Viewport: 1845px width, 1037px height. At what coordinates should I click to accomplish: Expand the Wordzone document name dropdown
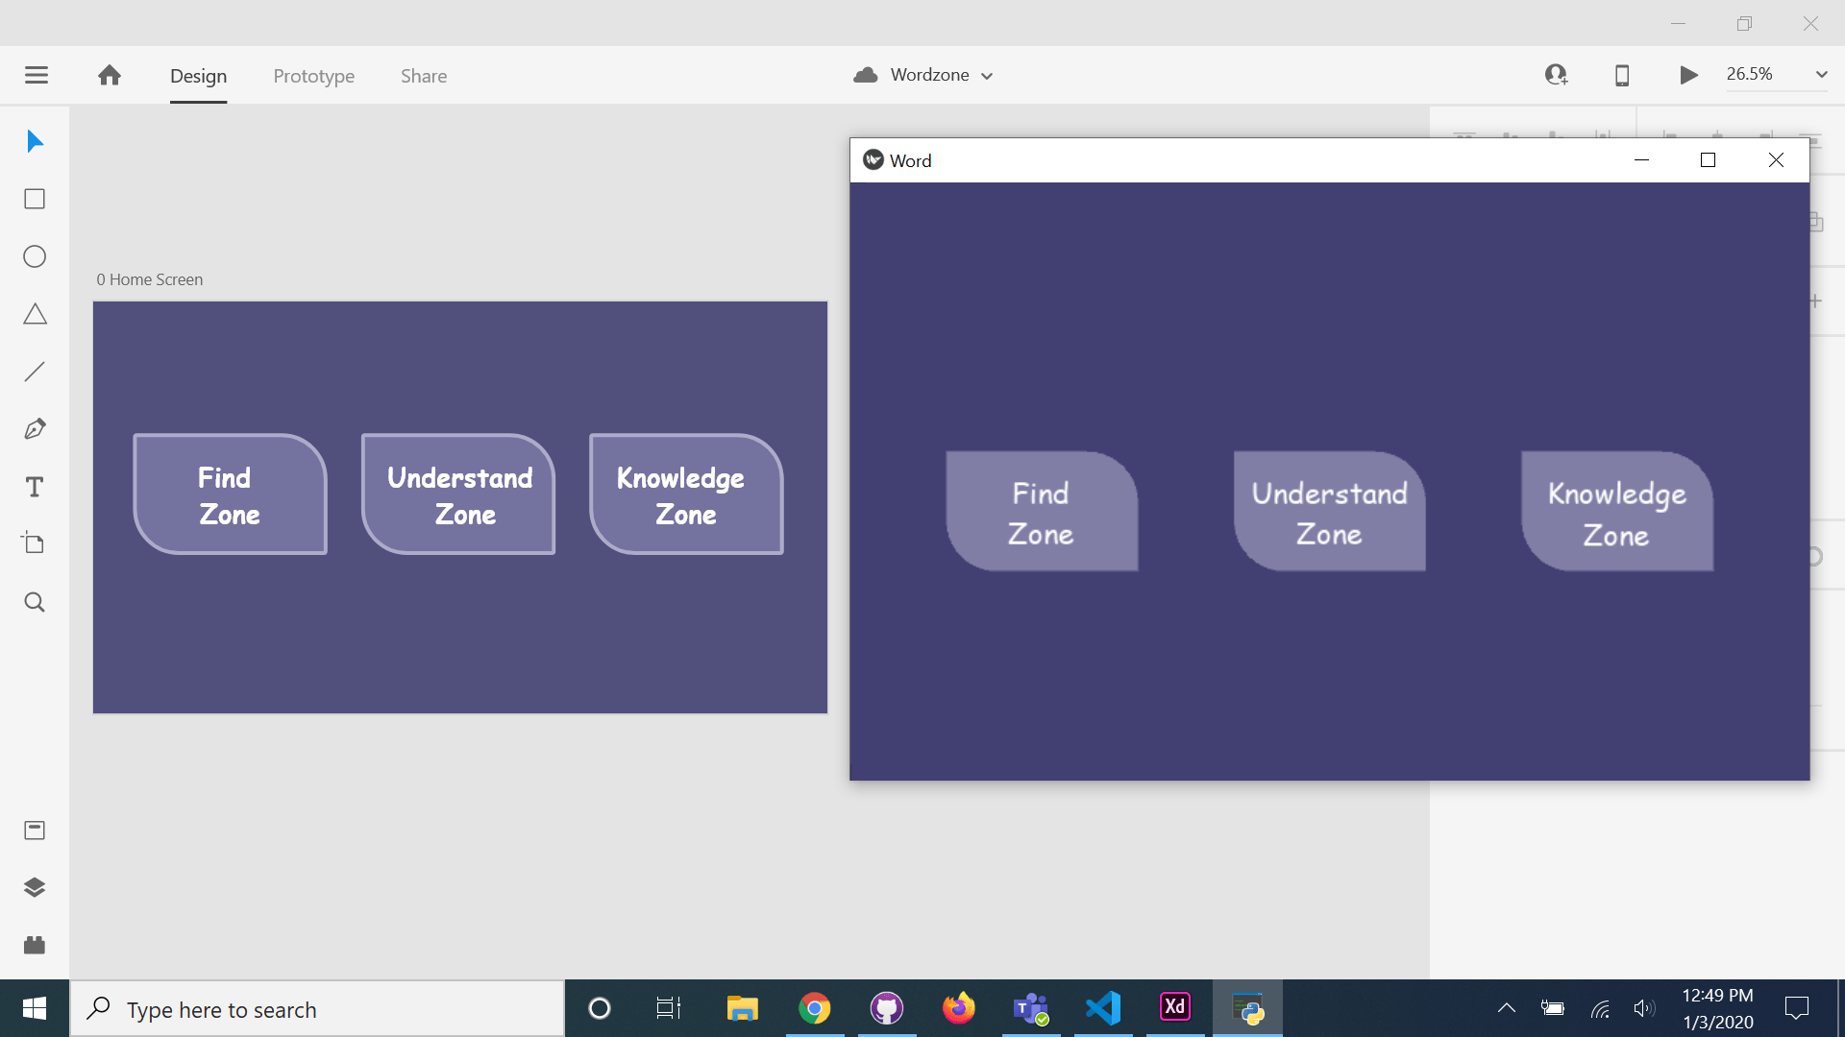click(x=987, y=76)
